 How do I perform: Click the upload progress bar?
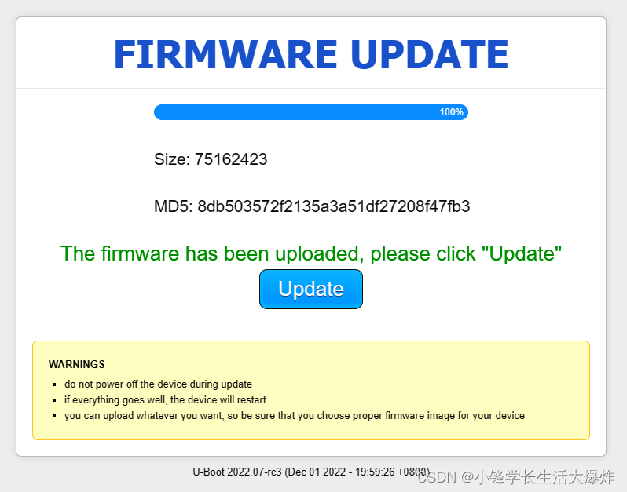point(310,112)
